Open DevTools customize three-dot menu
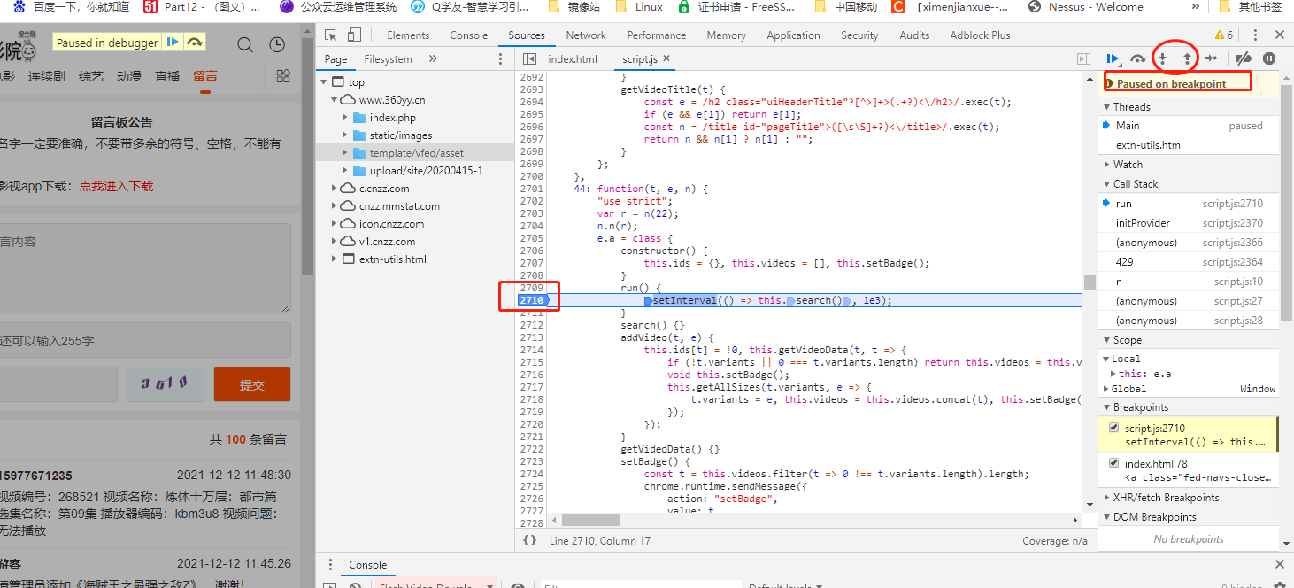This screenshot has height=588, width=1294. click(1254, 35)
